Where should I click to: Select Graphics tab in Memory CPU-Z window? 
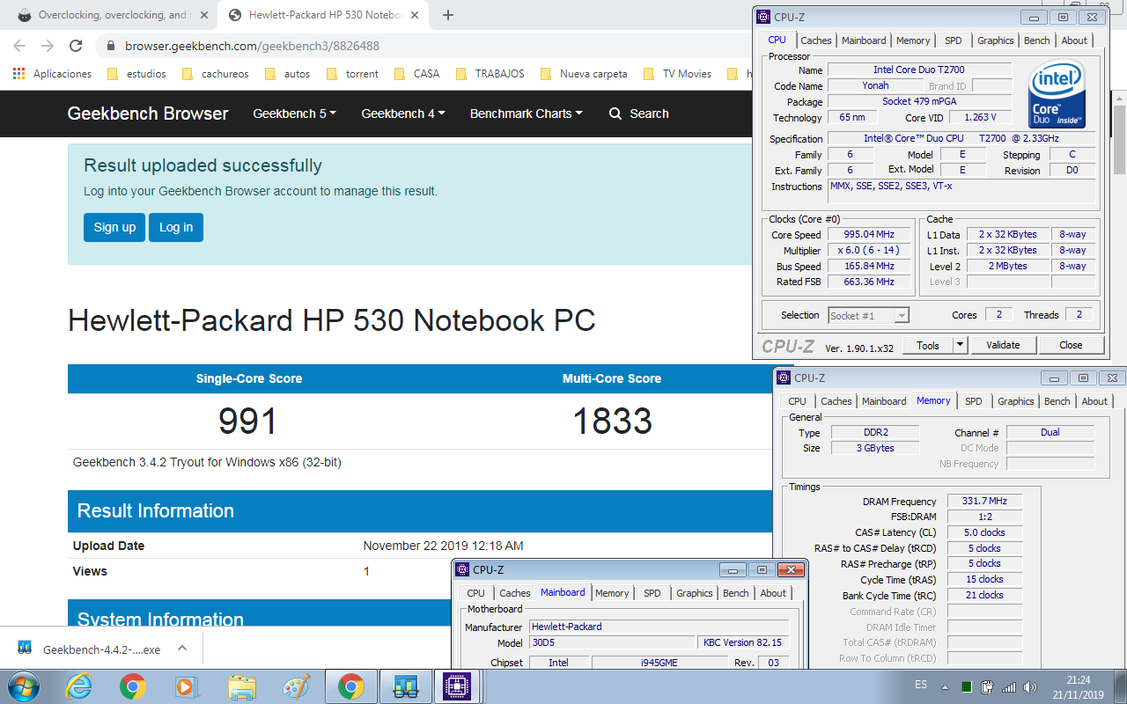pyautogui.click(x=1016, y=401)
